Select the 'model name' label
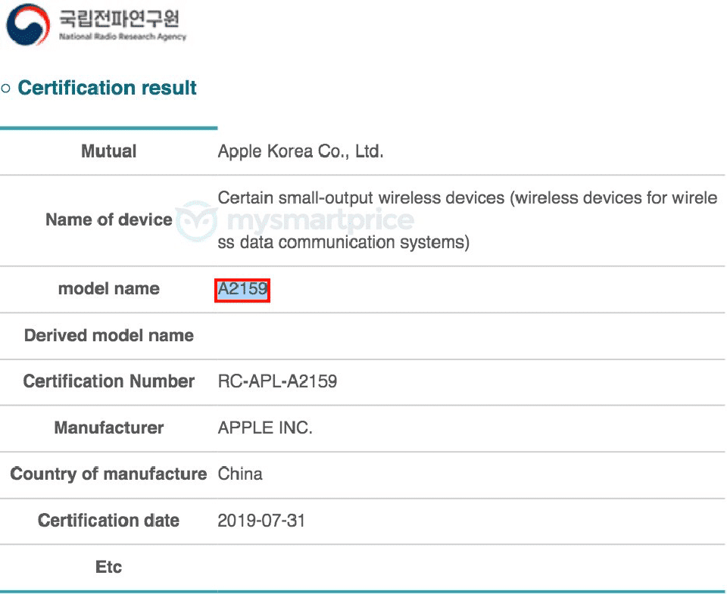Image resolution: width=727 pixels, height=594 pixels. [108, 288]
